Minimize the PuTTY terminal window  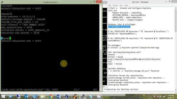91,2
